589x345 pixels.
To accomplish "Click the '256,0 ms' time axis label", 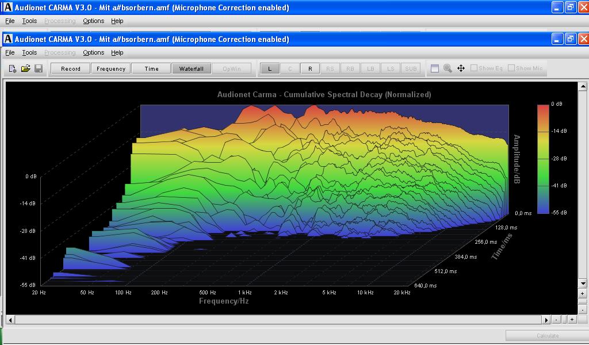I will click(485, 242).
